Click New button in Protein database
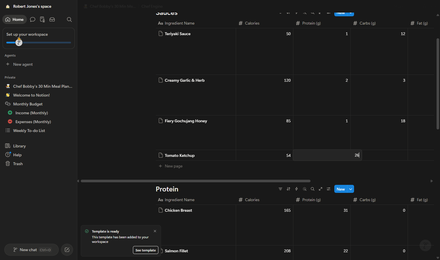 click(341, 189)
